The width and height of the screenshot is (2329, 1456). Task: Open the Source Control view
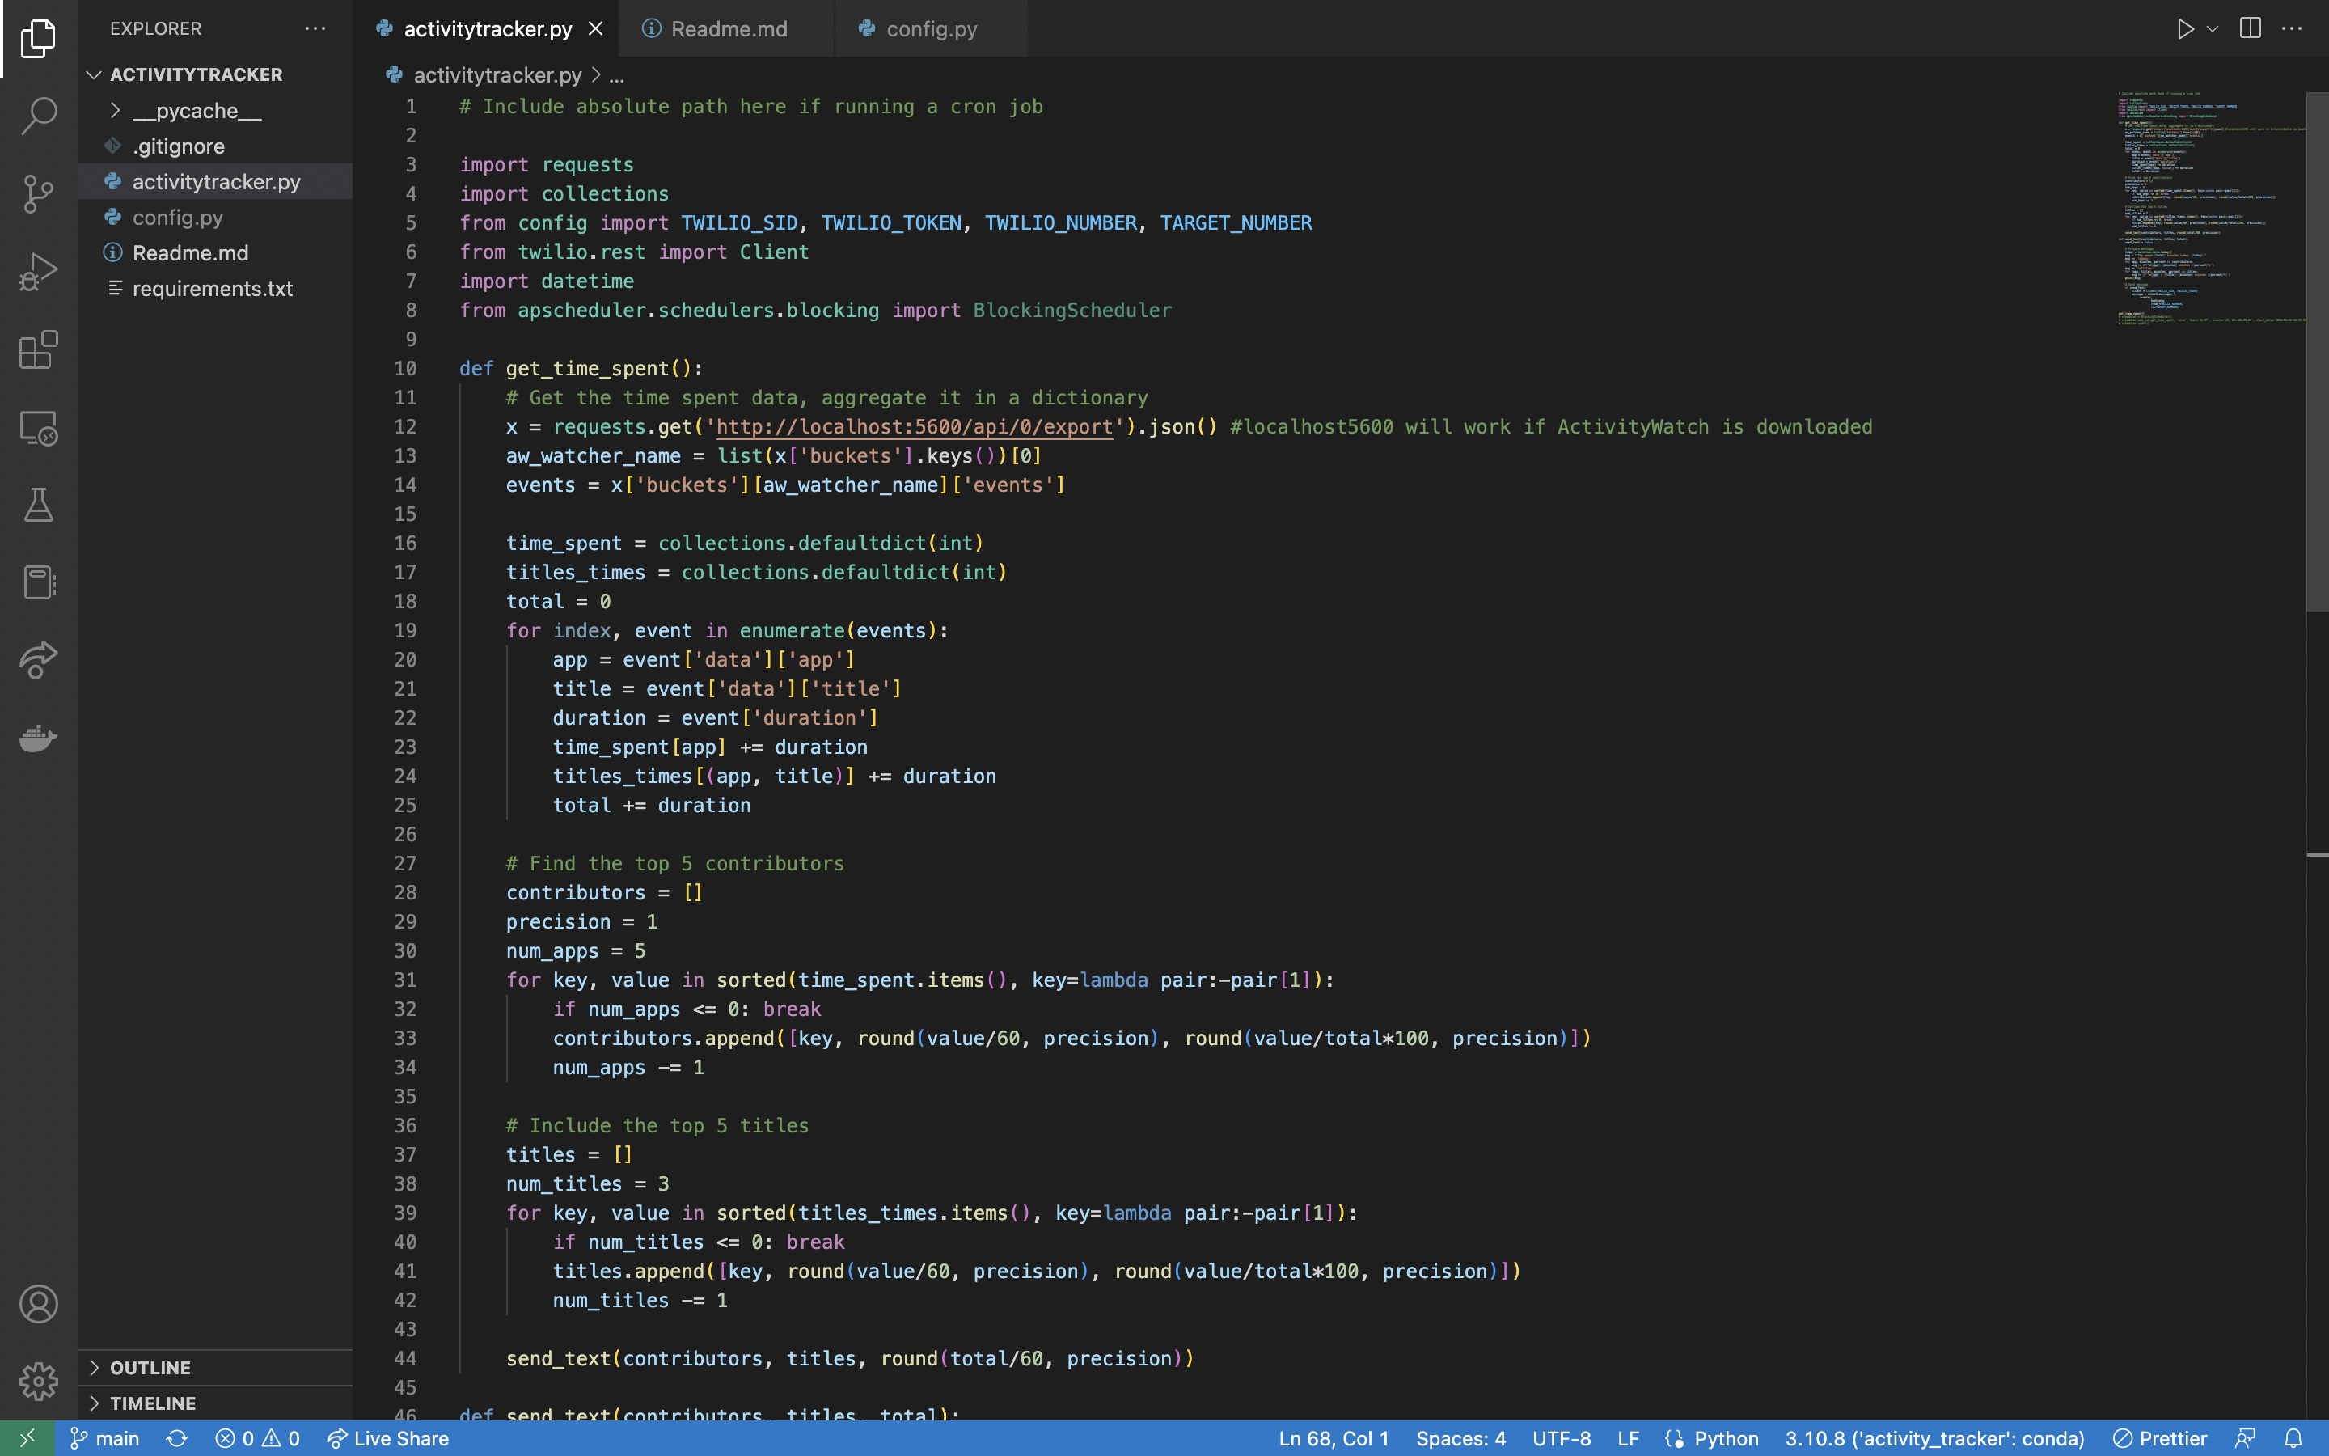[39, 193]
